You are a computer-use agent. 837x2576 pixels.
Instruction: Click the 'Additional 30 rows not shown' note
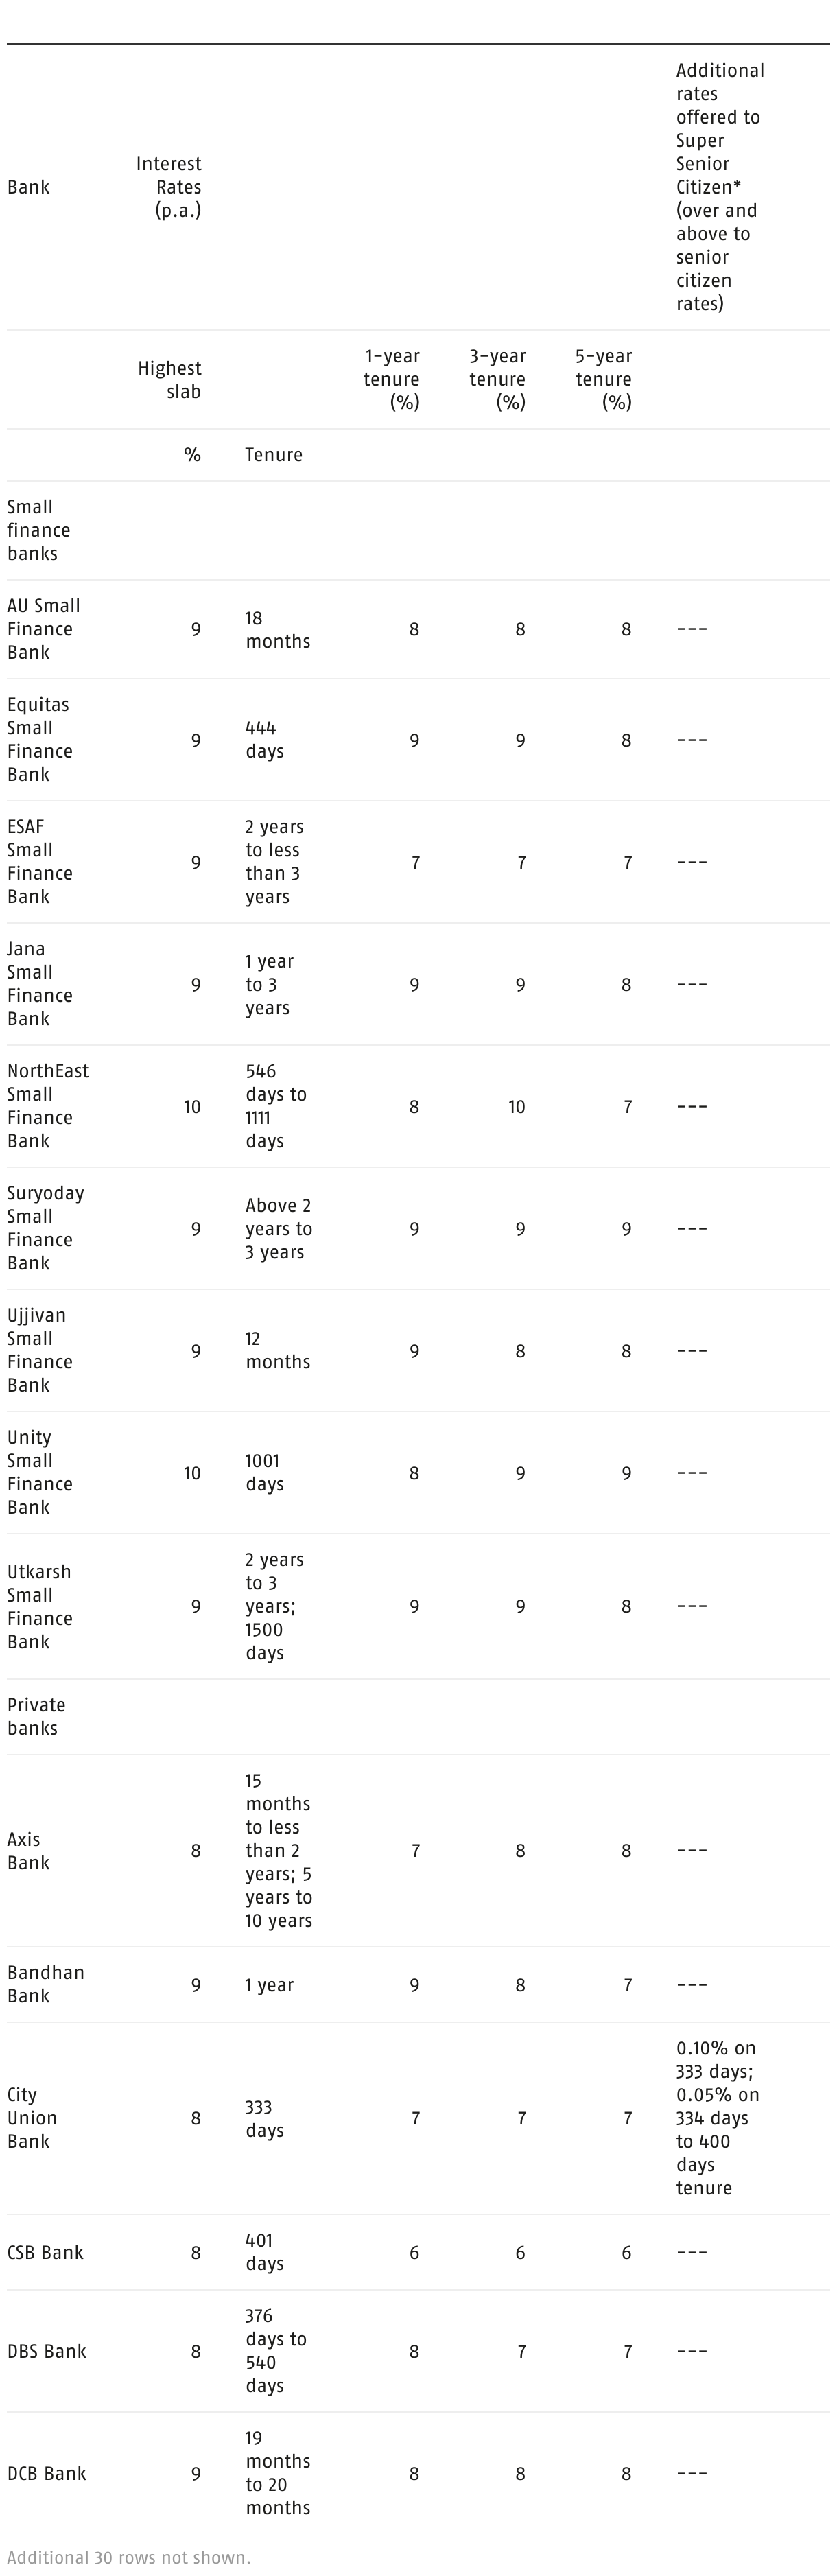(128, 2557)
